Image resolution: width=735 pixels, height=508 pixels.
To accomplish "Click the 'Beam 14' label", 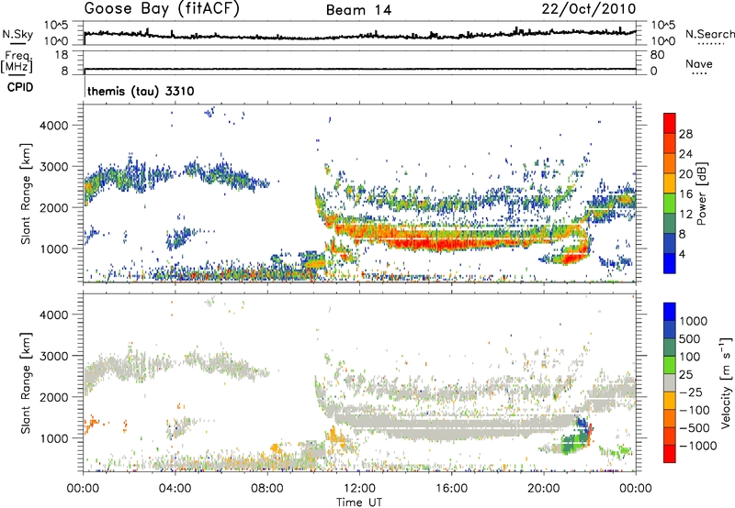I will [x=358, y=10].
